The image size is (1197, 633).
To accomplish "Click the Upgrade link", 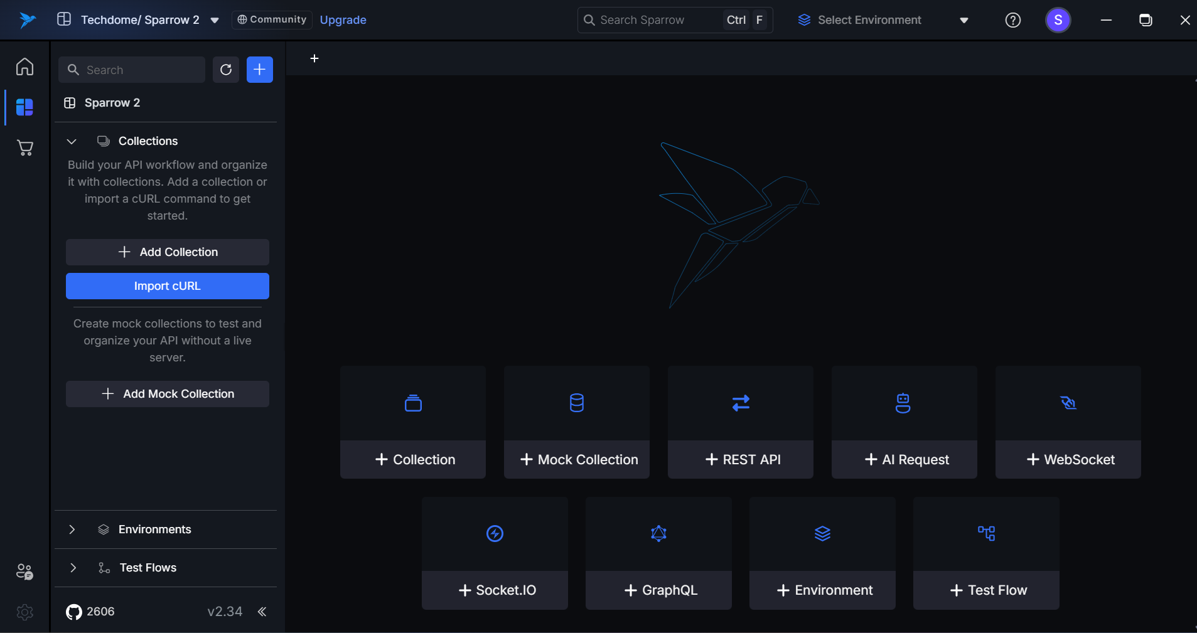I will click(343, 20).
